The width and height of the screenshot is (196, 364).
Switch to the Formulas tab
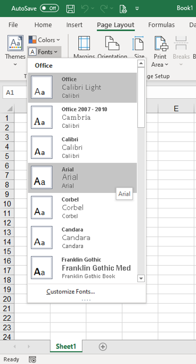[161, 25]
